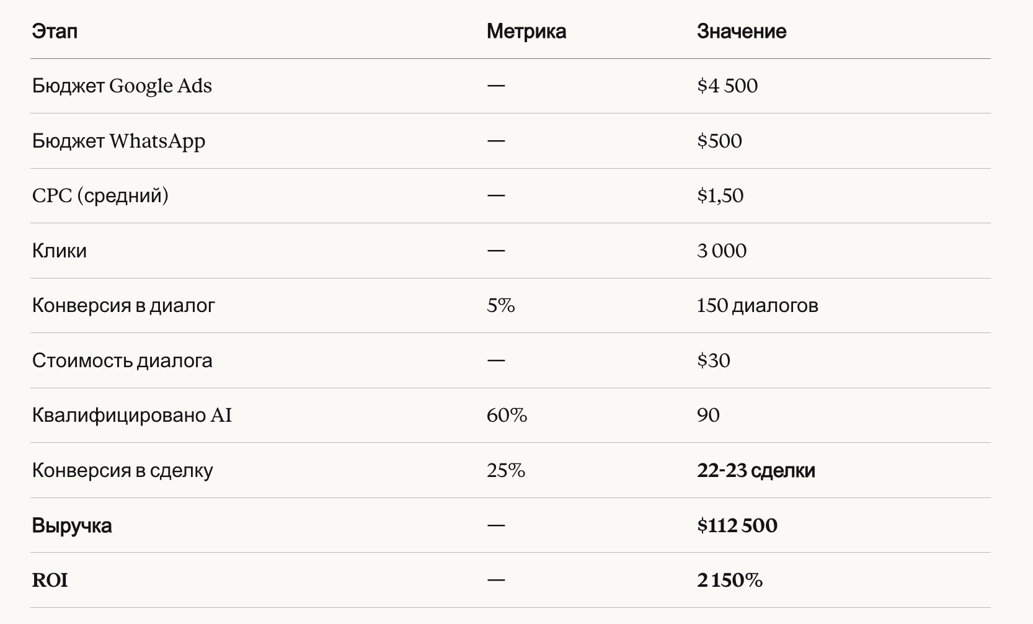
Task: Click the $4 500 budget value
Action: pyautogui.click(x=727, y=86)
